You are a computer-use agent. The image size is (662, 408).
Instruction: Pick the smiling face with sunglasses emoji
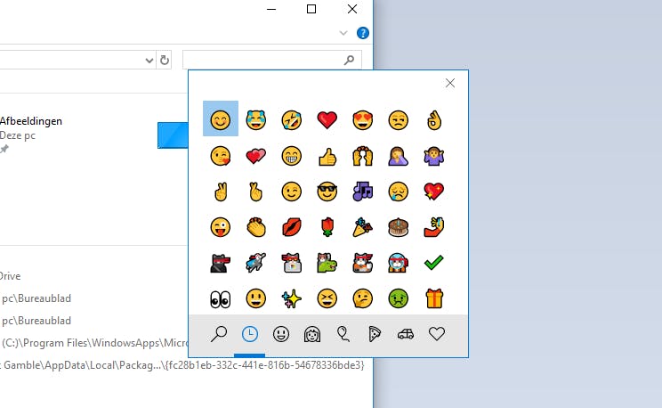[x=327, y=192]
